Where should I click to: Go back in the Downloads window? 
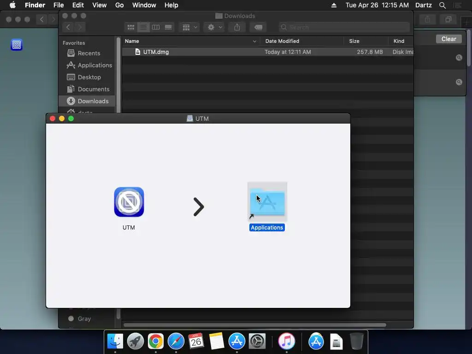pyautogui.click(x=68, y=27)
